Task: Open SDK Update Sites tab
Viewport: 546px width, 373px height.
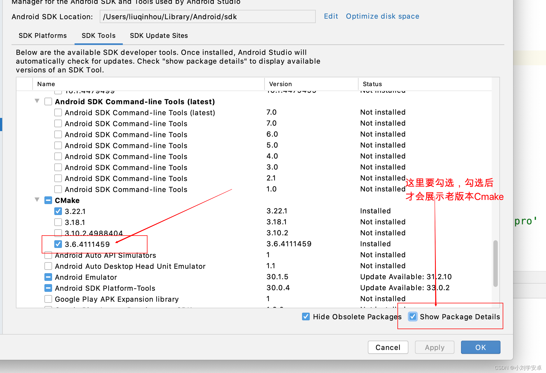Action: [159, 36]
